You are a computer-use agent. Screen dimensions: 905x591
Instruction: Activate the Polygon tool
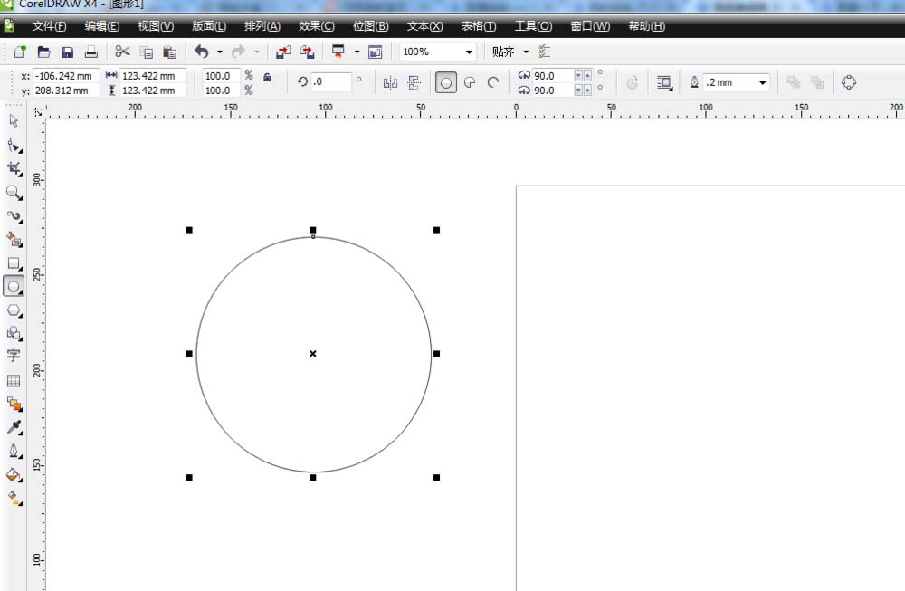pyautogui.click(x=14, y=310)
